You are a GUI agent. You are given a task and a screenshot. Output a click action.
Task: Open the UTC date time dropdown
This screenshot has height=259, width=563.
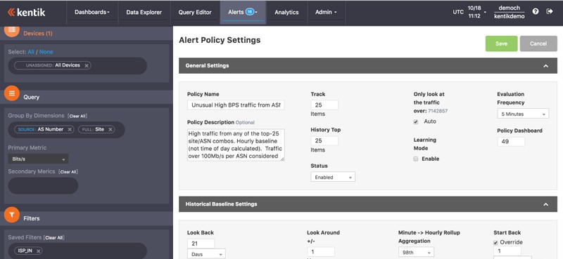coord(470,12)
